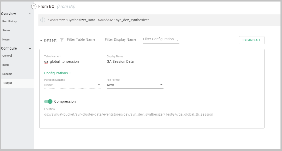
Task: Click the info icon beside Eventstore
Action: click(43, 20)
